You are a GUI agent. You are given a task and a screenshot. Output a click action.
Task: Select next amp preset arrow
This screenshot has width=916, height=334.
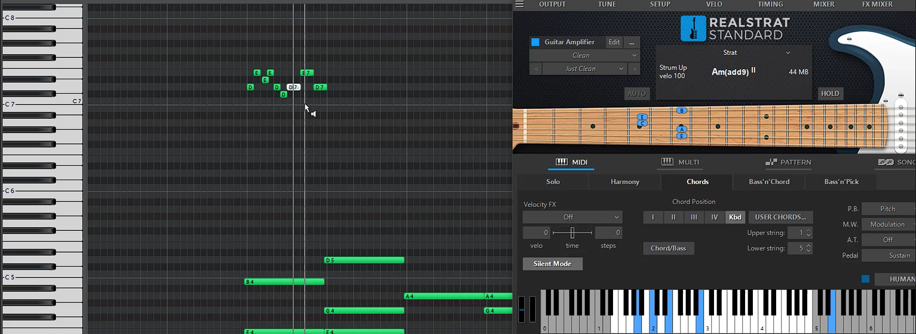click(x=634, y=69)
